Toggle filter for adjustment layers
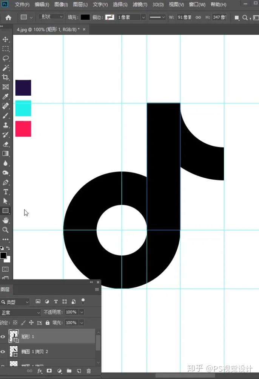The width and height of the screenshot is (259, 379). tap(47, 301)
